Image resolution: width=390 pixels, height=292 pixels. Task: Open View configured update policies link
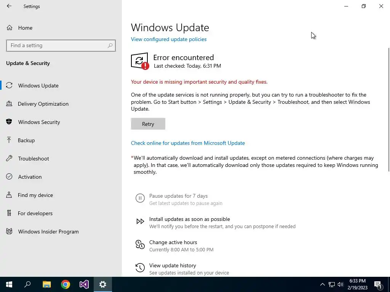tap(169, 39)
